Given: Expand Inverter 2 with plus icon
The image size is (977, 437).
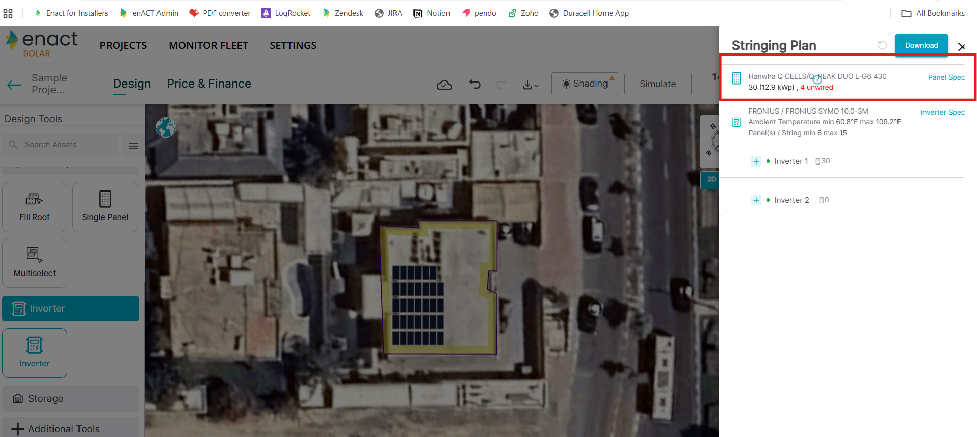Looking at the screenshot, I should (x=756, y=200).
